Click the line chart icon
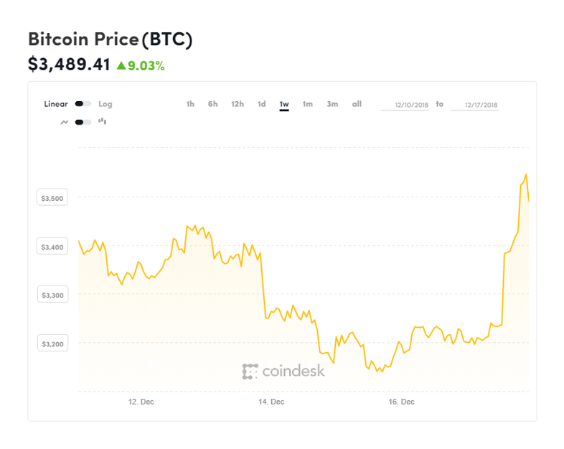The image size is (564, 449). [x=65, y=122]
